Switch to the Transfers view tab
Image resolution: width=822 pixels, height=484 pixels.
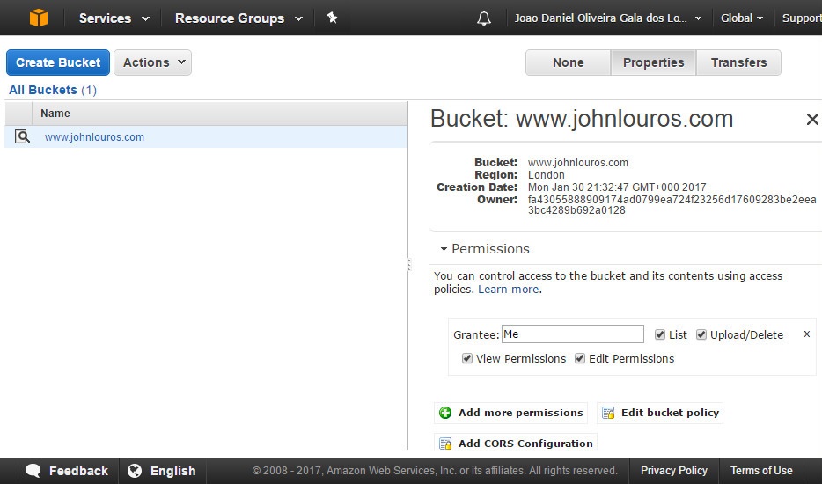(738, 62)
